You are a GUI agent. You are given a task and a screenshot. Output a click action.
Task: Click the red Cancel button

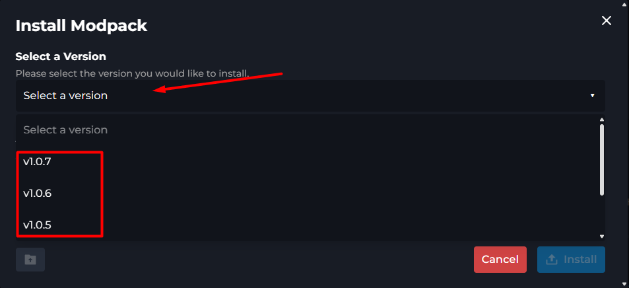pos(500,260)
